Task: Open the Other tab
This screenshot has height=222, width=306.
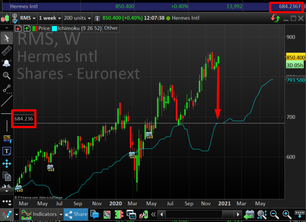Action: tap(111, 28)
